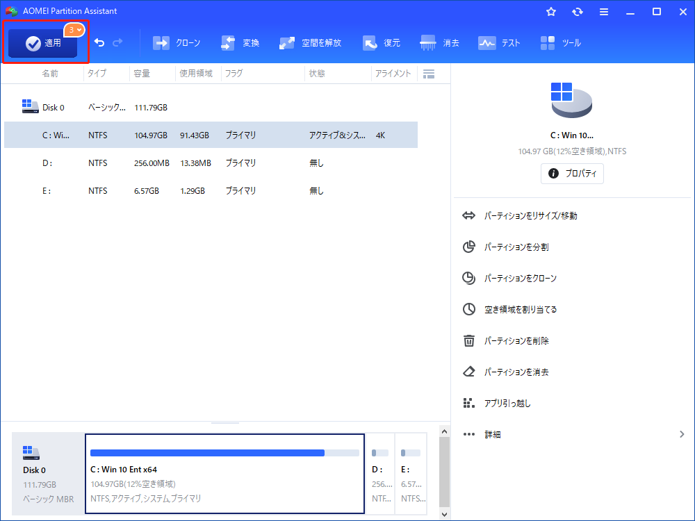
Task: Open the 消去 wipe menu
Action: click(439, 43)
